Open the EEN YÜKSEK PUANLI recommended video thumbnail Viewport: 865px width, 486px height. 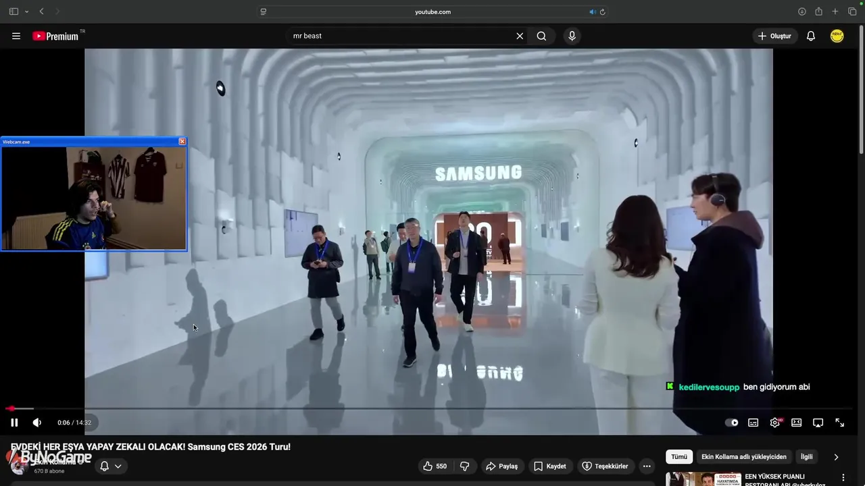click(x=703, y=479)
